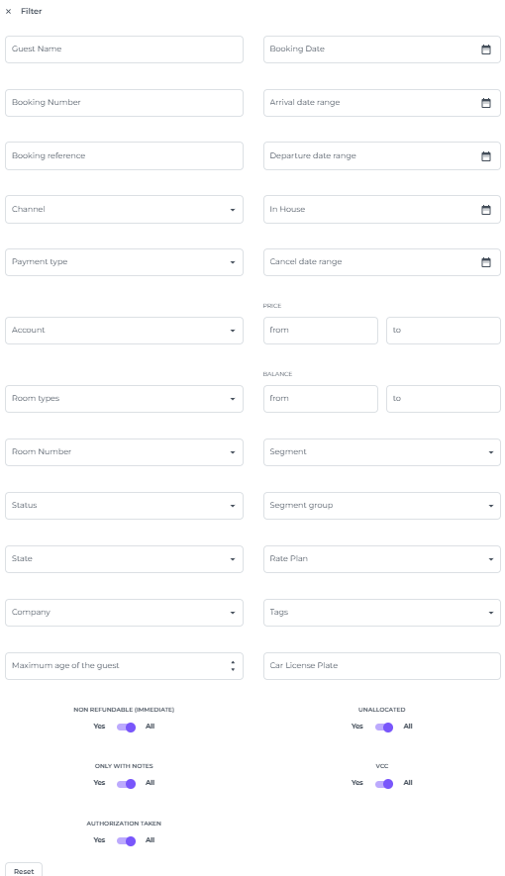This screenshot has height=876, width=505.
Task: Open the Departure date range calendar icon
Action: click(486, 156)
